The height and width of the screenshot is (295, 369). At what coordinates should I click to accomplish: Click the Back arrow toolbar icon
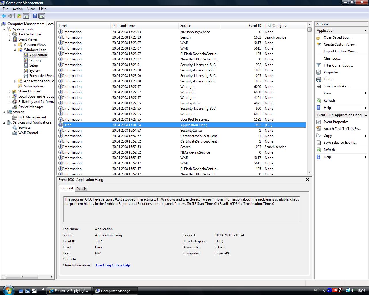4,16
